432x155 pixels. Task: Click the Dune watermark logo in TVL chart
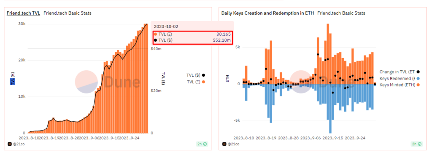(x=108, y=82)
